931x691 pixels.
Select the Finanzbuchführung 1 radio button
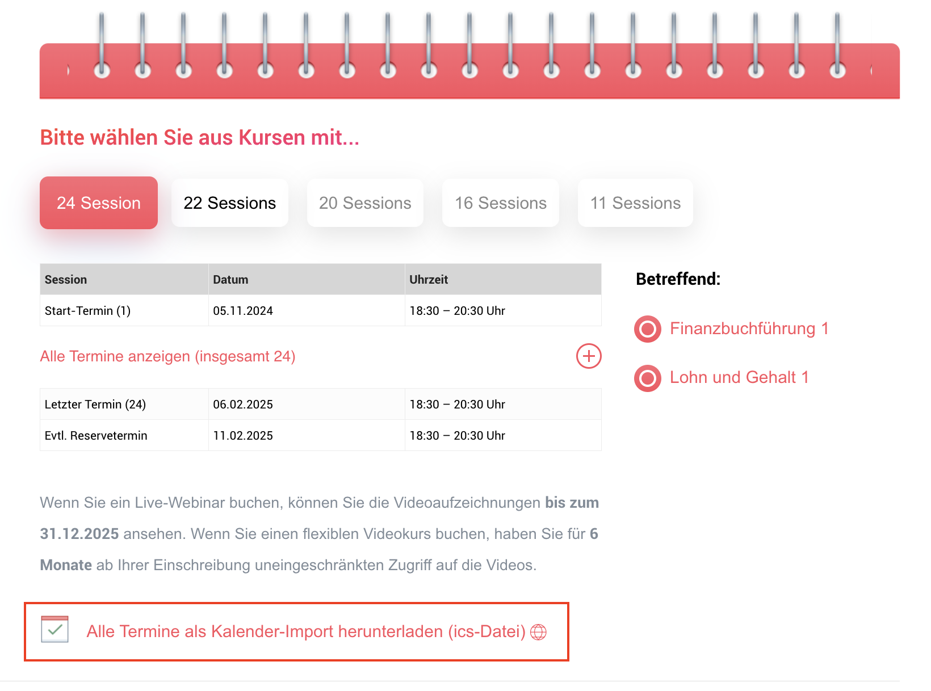tap(648, 329)
